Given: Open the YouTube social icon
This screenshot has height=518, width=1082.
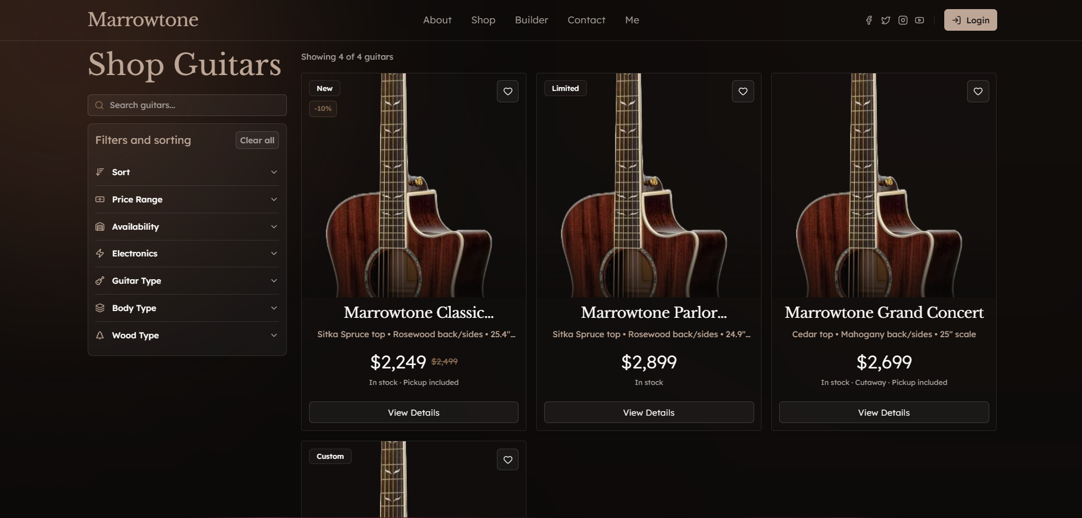Looking at the screenshot, I should [919, 20].
